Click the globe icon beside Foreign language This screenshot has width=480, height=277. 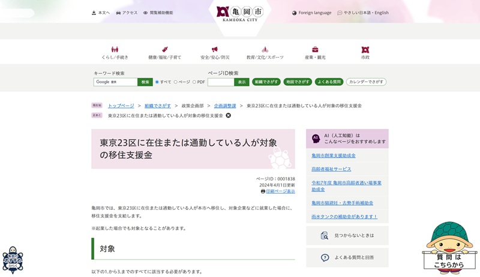[294, 13]
